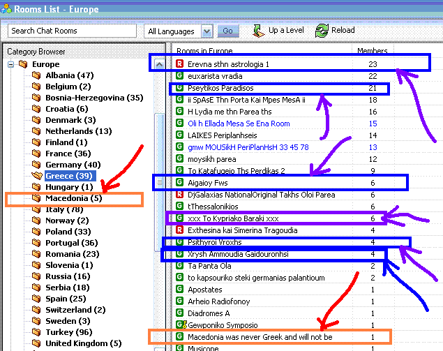Select room xxx To Kypriako Baraki xxx
Viewport: 443px width, 351px height.
pyautogui.click(x=233, y=218)
